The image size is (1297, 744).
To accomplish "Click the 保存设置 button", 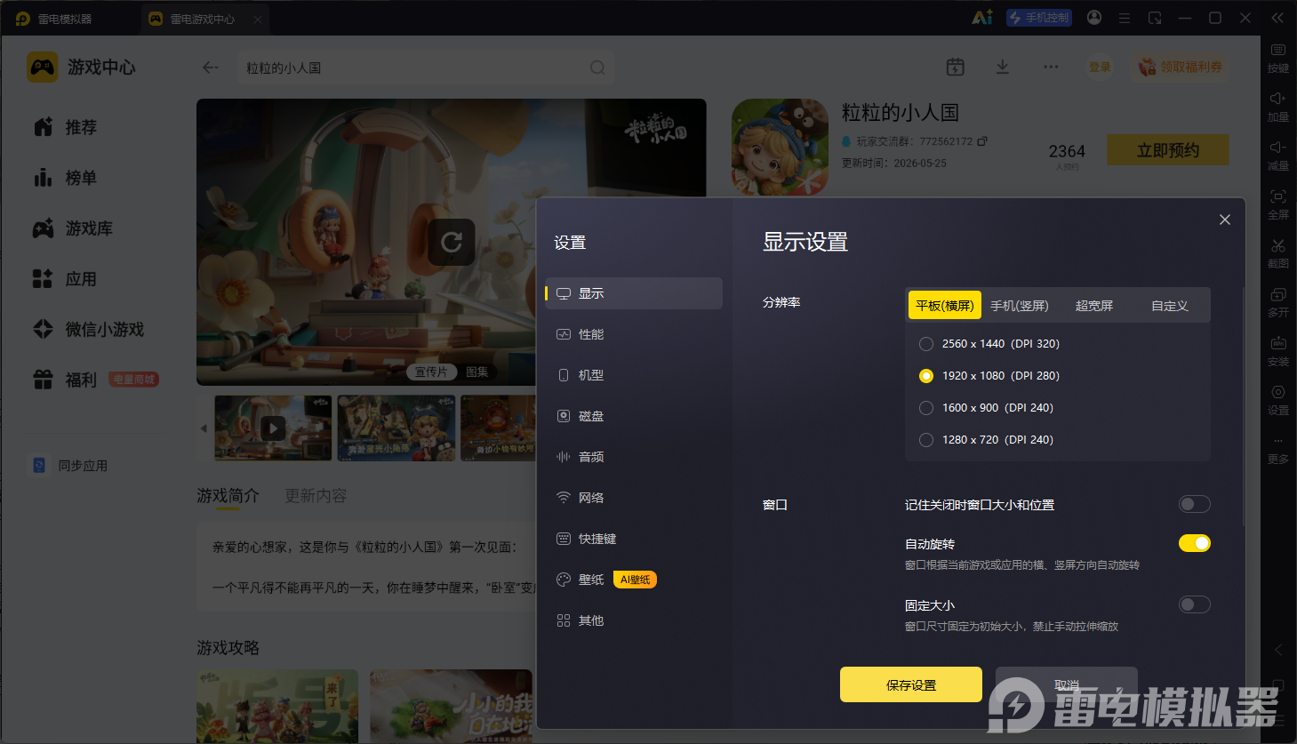I will click(x=911, y=684).
